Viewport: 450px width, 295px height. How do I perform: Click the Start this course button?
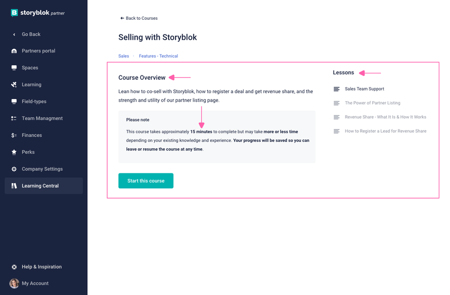[x=146, y=180]
